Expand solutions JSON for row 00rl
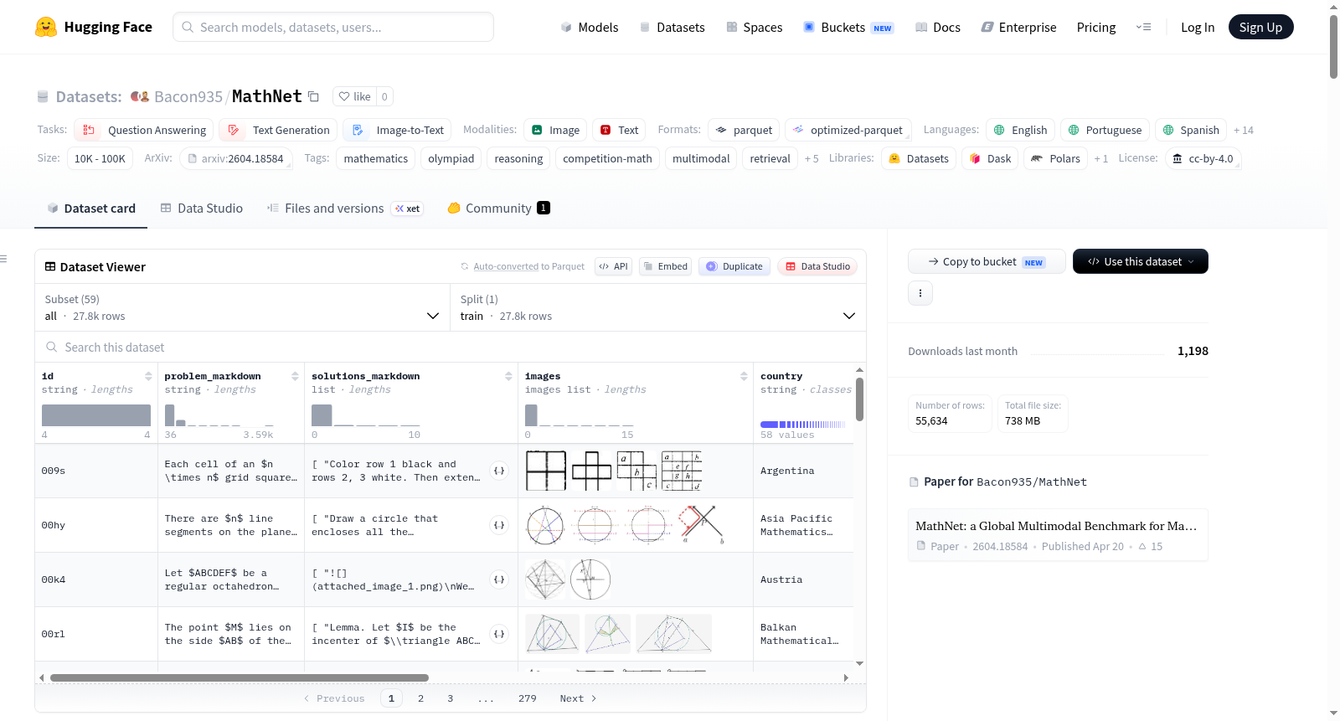1340x721 pixels. (499, 634)
